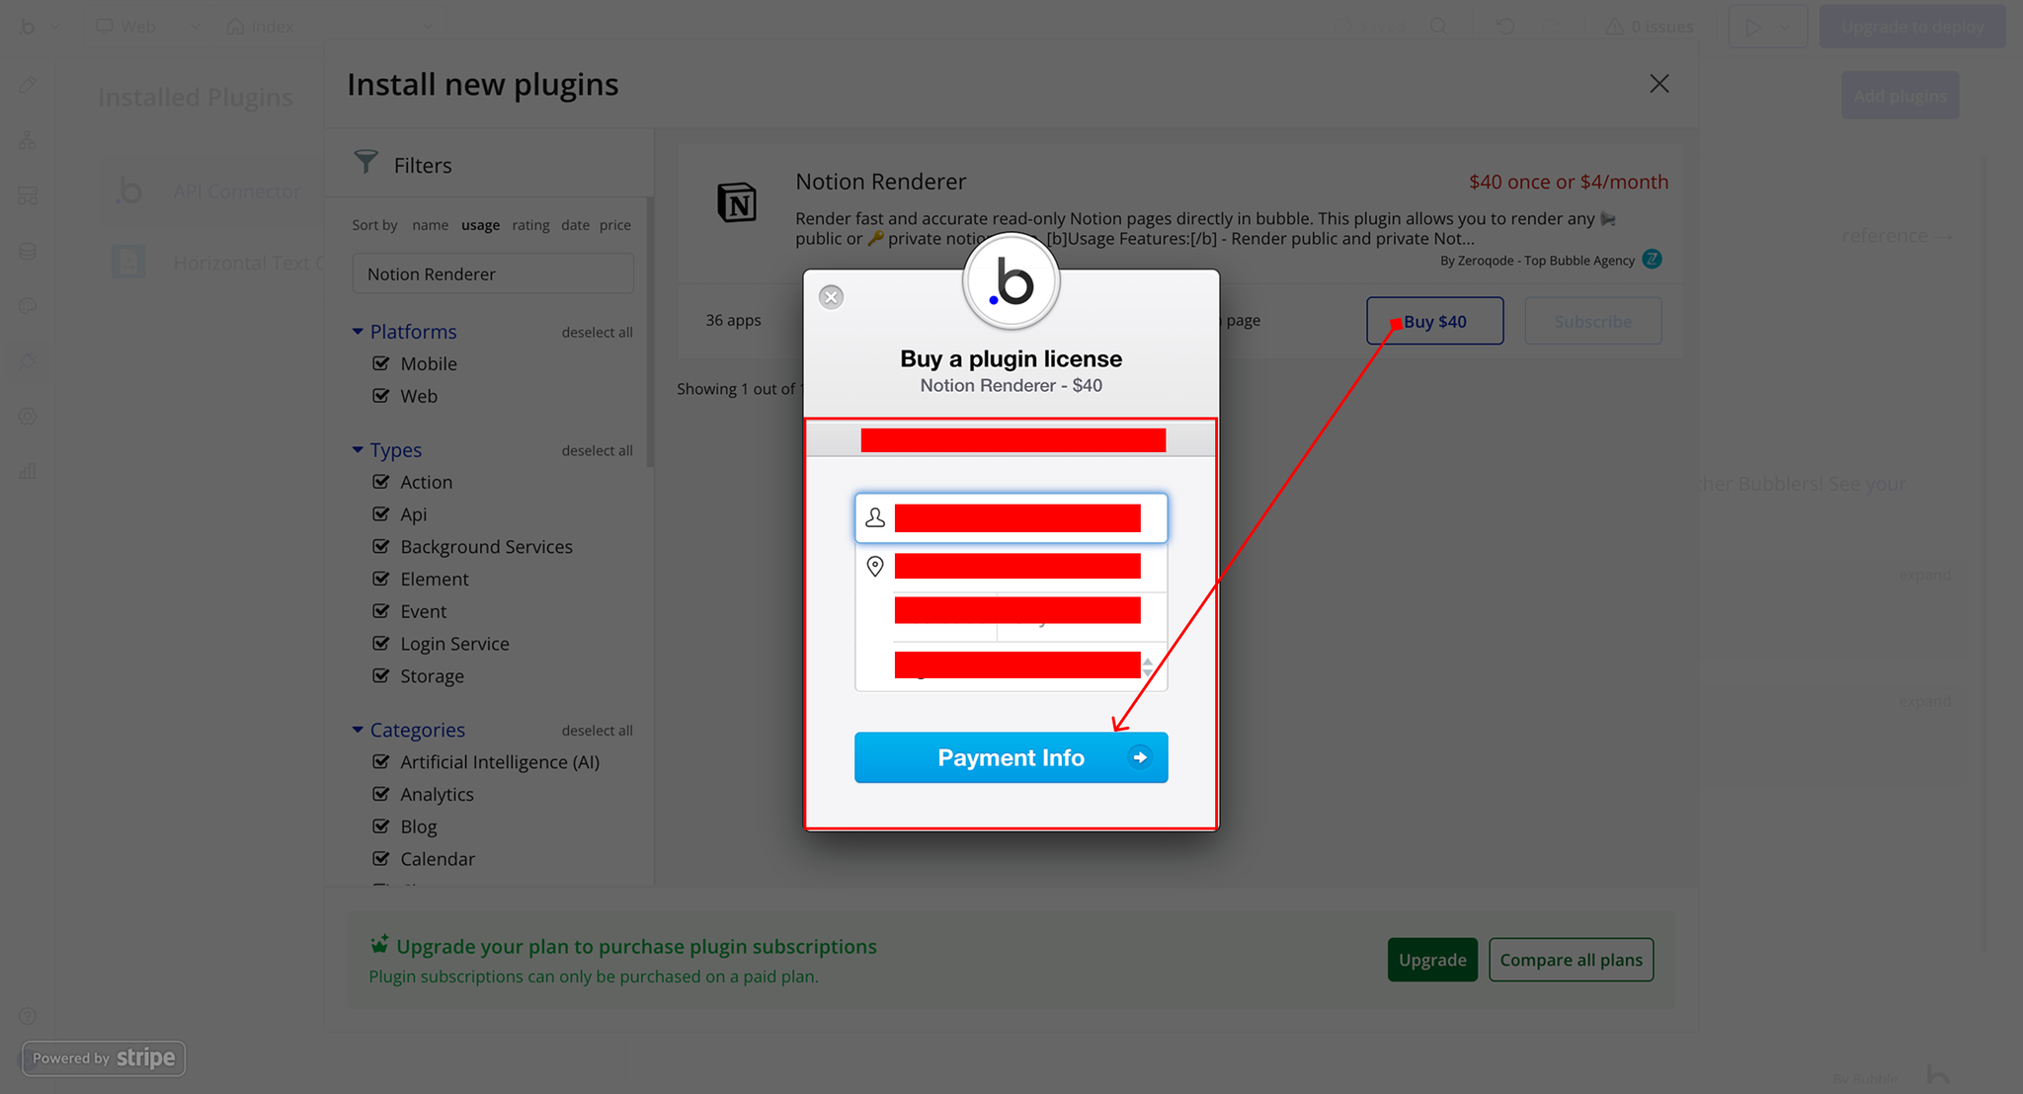
Task: Click the Zeroqode agency badge icon
Action: tap(1652, 260)
